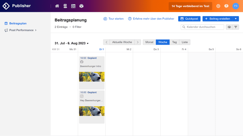The image size is (243, 136).
Task: Switch to Monat view
Action: pos(150,42)
